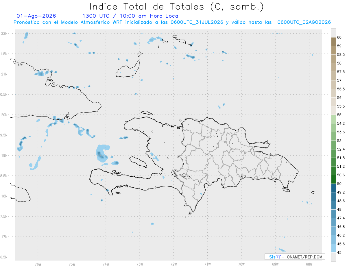Click the valid-until time "0600UTC_02AGO2026"
This screenshot has width=347, height=268.
(304, 22)
